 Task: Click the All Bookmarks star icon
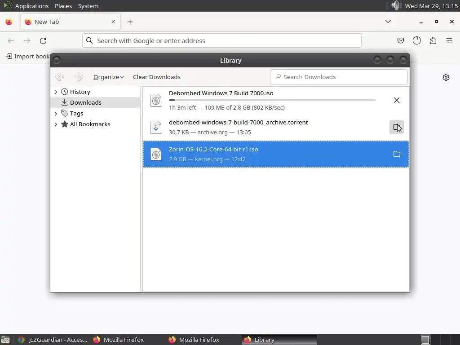click(65, 124)
